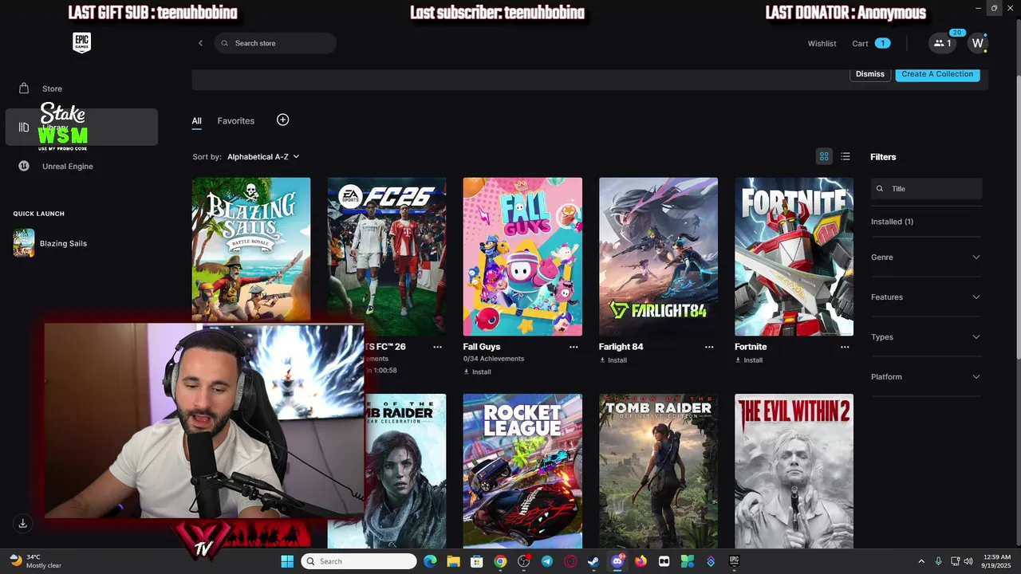Open Discord from the taskbar
The height and width of the screenshot is (574, 1021).
click(x=617, y=561)
